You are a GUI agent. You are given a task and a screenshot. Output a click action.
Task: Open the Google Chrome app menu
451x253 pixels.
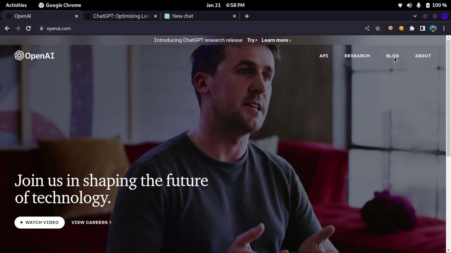click(60, 5)
